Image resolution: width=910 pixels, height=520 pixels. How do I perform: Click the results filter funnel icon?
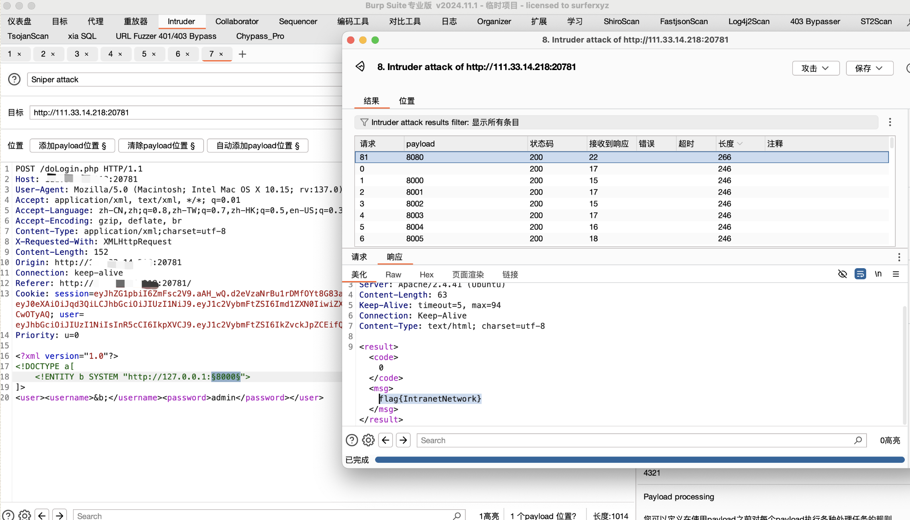point(364,122)
